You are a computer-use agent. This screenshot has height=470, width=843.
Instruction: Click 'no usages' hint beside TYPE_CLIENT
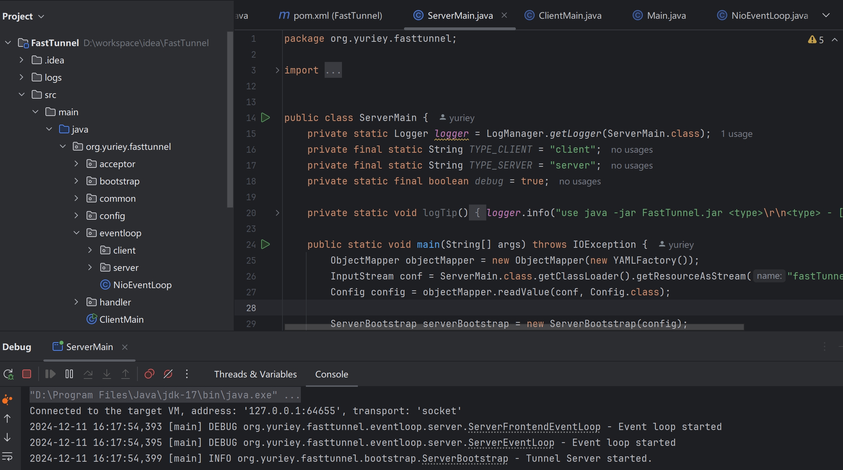click(x=632, y=150)
